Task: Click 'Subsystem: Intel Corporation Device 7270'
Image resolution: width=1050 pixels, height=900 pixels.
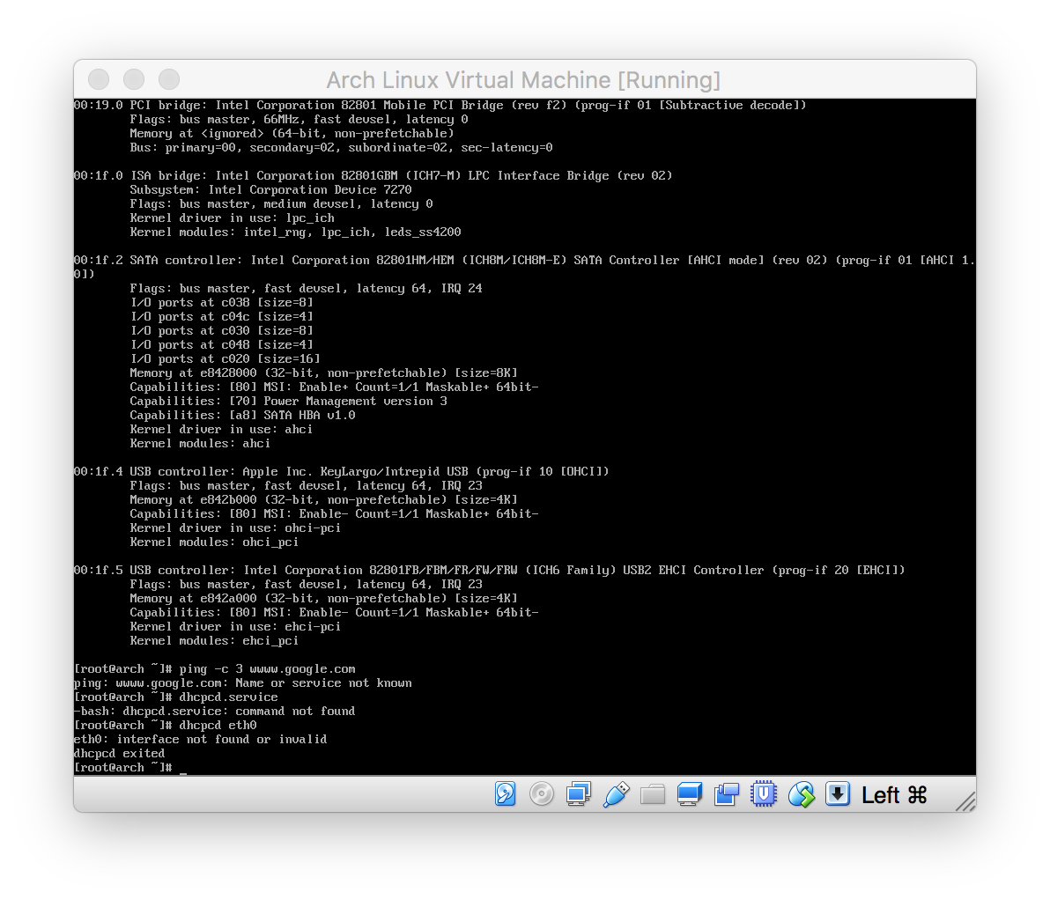Action: coord(270,190)
